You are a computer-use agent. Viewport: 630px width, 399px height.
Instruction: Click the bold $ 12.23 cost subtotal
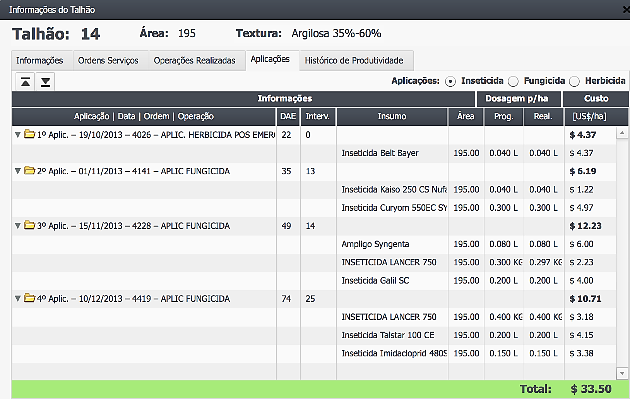pos(585,226)
